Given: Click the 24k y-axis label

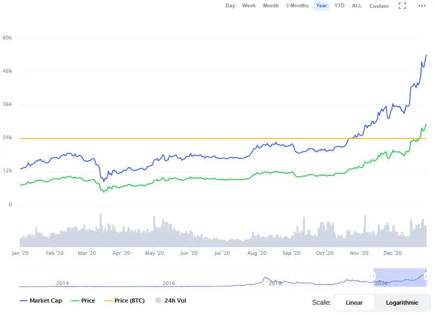Looking at the screenshot, I should coord(7,138).
